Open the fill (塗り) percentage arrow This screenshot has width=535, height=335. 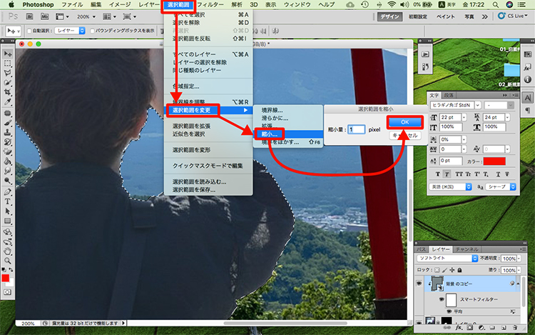click(x=519, y=270)
